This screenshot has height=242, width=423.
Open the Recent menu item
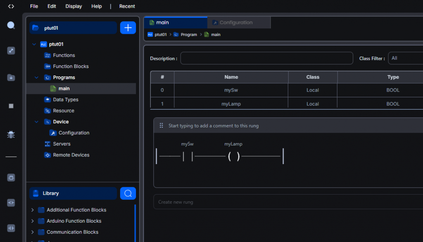[x=127, y=6]
